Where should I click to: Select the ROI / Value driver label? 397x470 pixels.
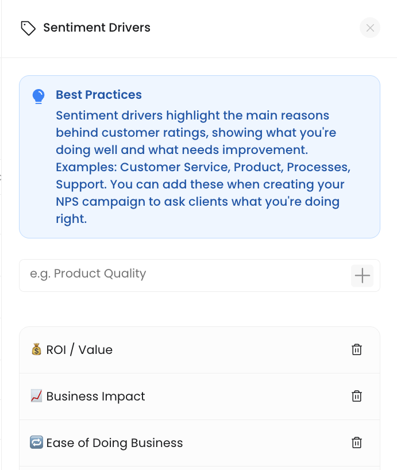coord(79,350)
